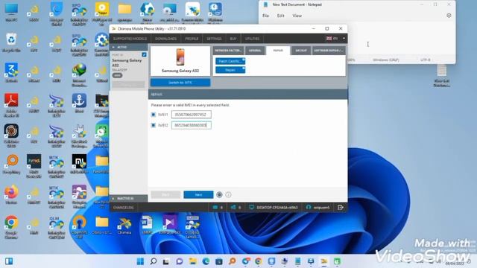Open Google Chrome desktop shortcut
This screenshot has height=268, width=477.
point(11,226)
